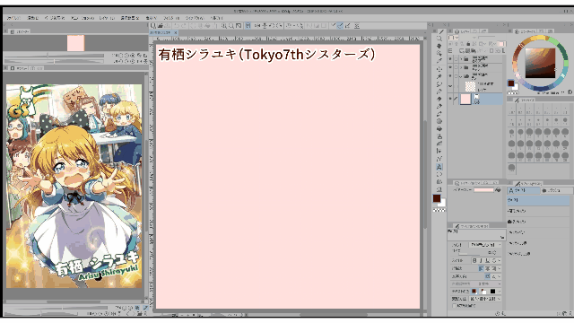
Task: Click the pink Paper layer thumbnail
Action: tap(465, 99)
